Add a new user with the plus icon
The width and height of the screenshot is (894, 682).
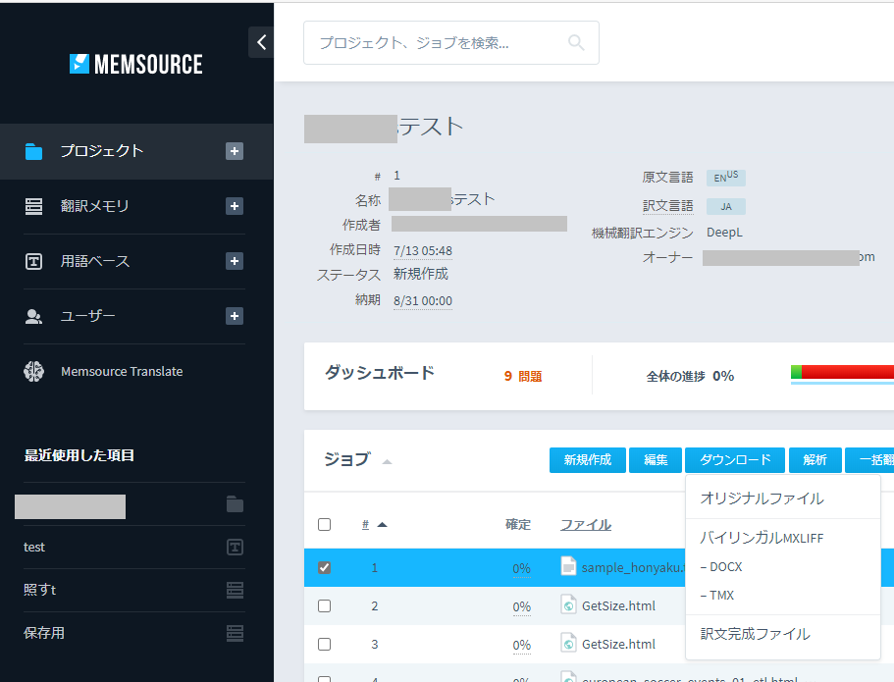coord(235,316)
